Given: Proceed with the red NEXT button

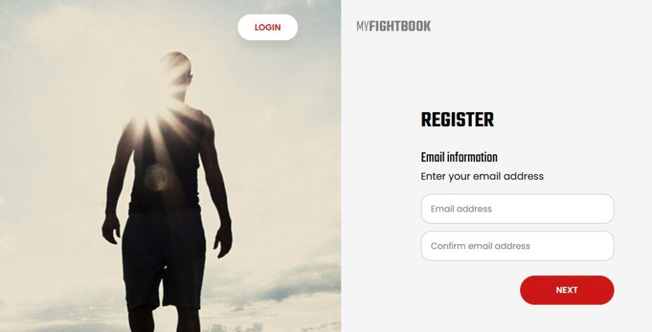Looking at the screenshot, I should [567, 290].
